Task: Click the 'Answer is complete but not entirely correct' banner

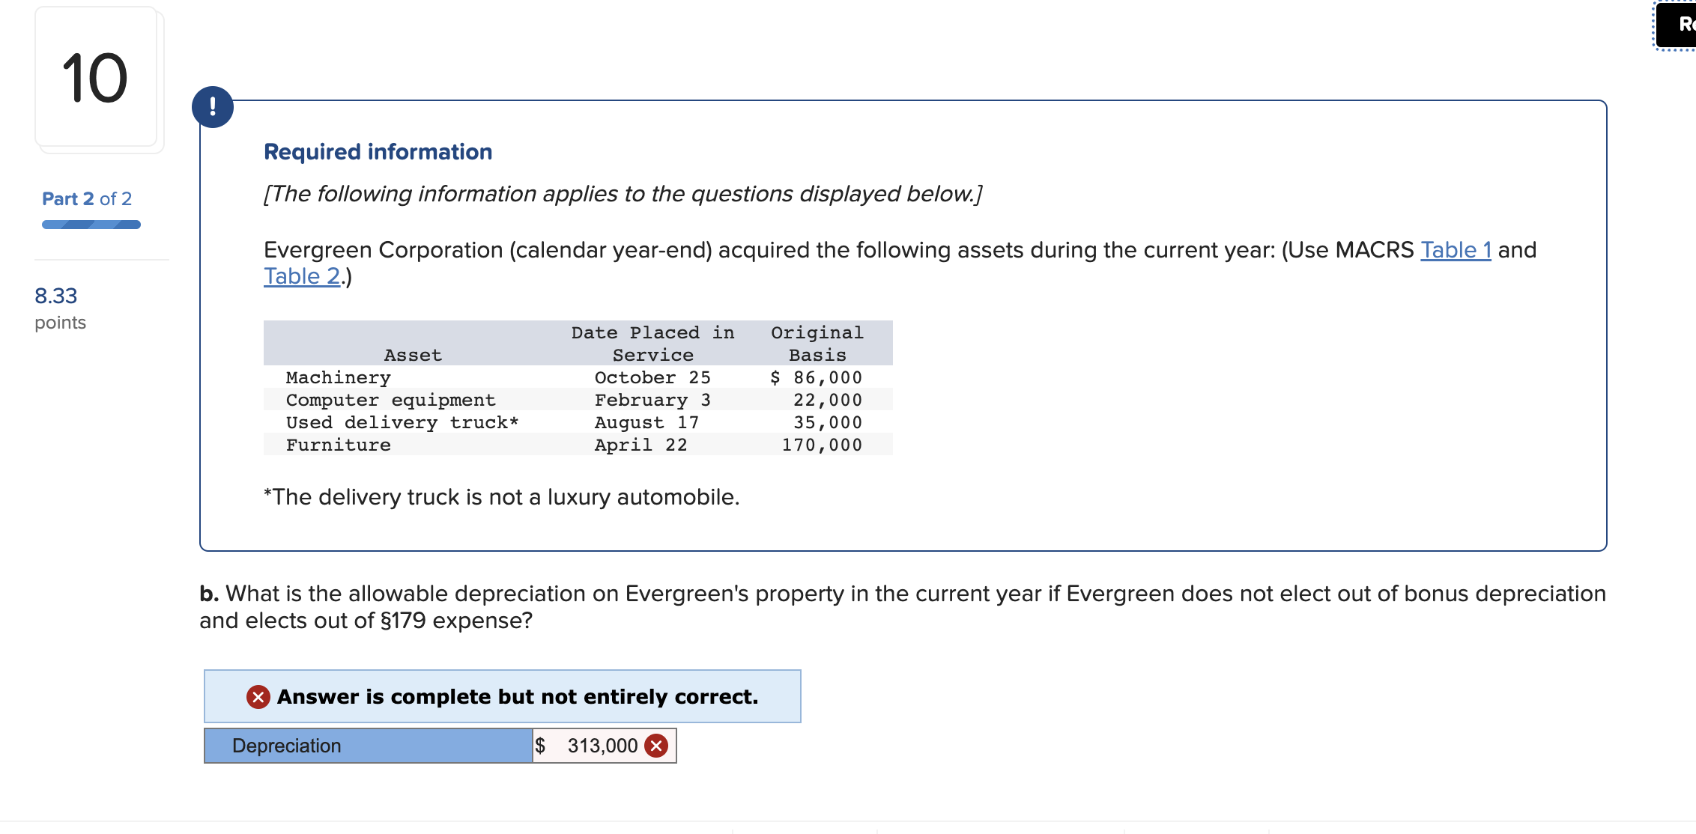Action: pos(502,697)
